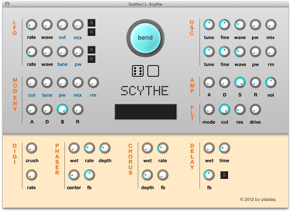Click the second OSC row wave knob
This screenshot has height=212, width=291.
[240, 52]
